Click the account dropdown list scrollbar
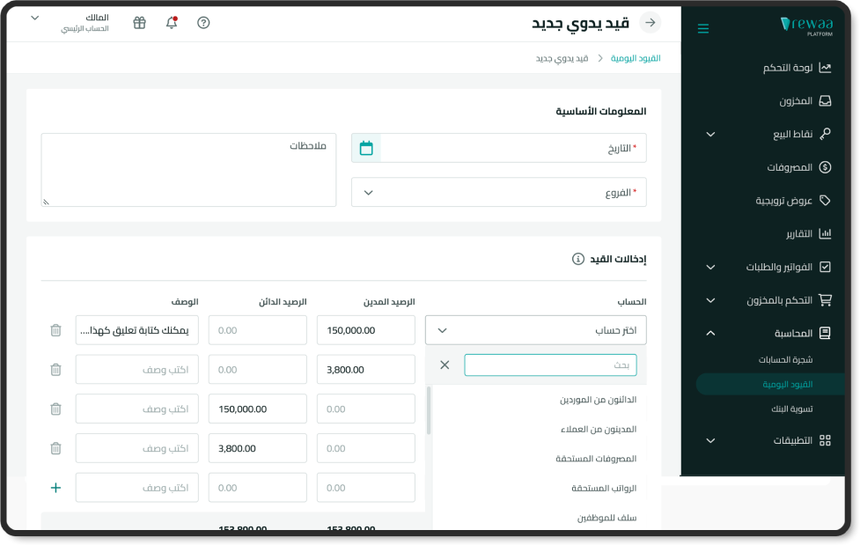Viewport: 860px width, 545px height. 429,410
